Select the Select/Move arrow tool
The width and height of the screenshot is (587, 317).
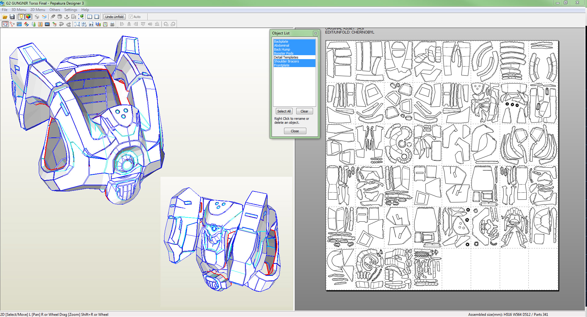pos(5,24)
